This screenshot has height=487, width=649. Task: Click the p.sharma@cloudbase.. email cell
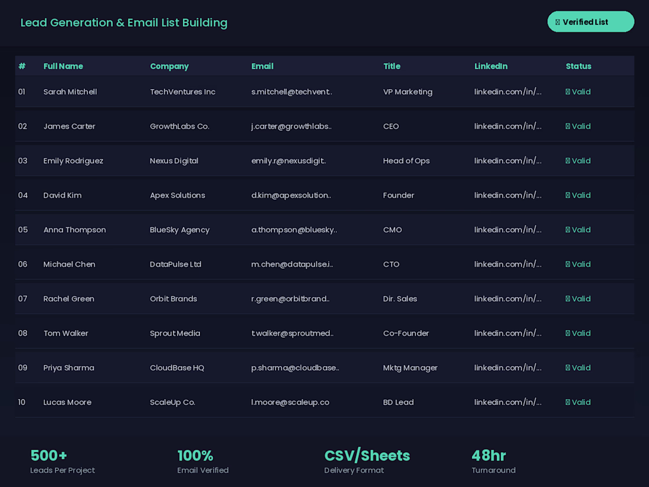(295, 368)
